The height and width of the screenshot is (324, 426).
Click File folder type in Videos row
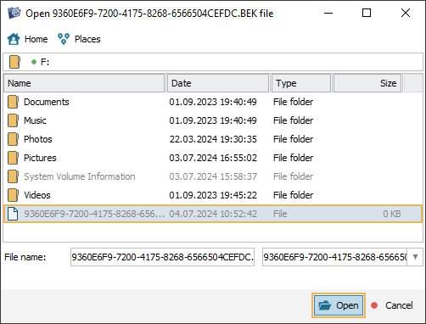[293, 195]
